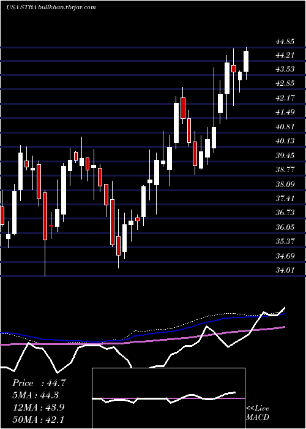Click the 37.41 price axis label
Screen dimensions: 306x429
tap(285, 199)
